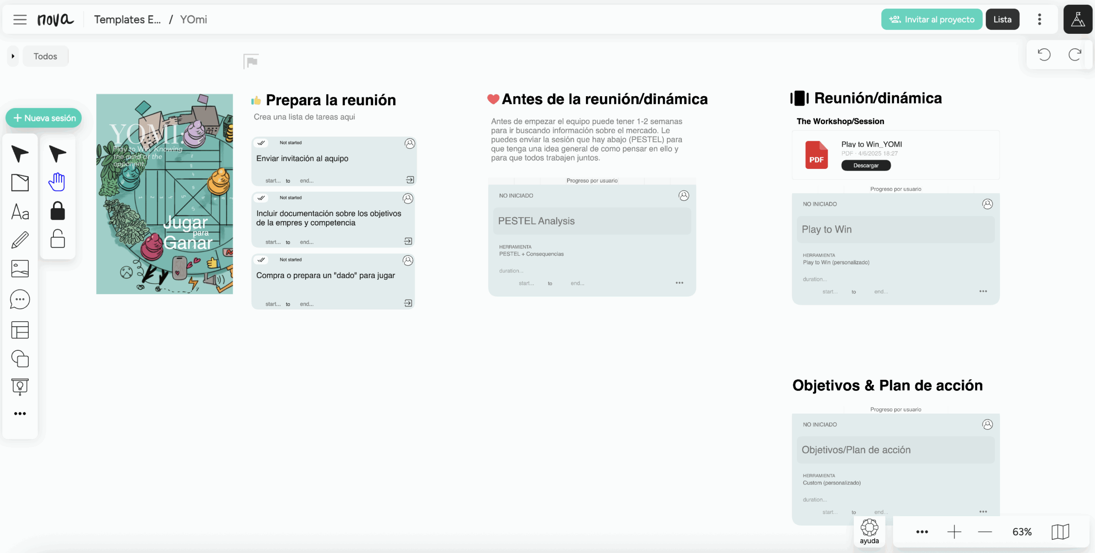The image size is (1095, 553).
Task: Select the pencil drawing tool
Action: tap(20, 240)
